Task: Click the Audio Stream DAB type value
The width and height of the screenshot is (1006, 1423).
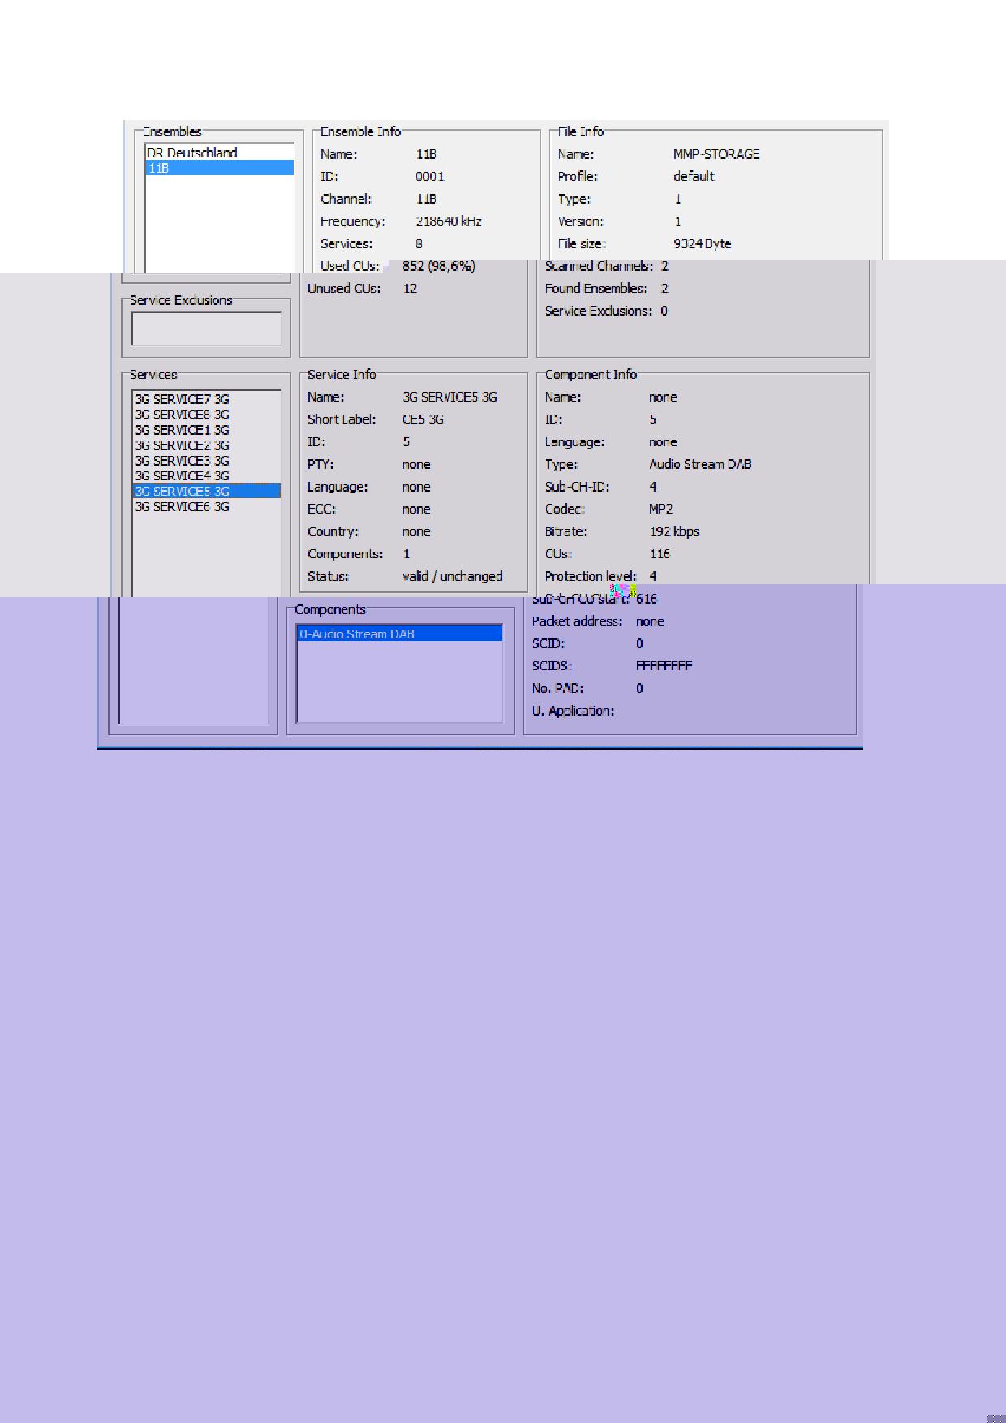Action: click(700, 465)
